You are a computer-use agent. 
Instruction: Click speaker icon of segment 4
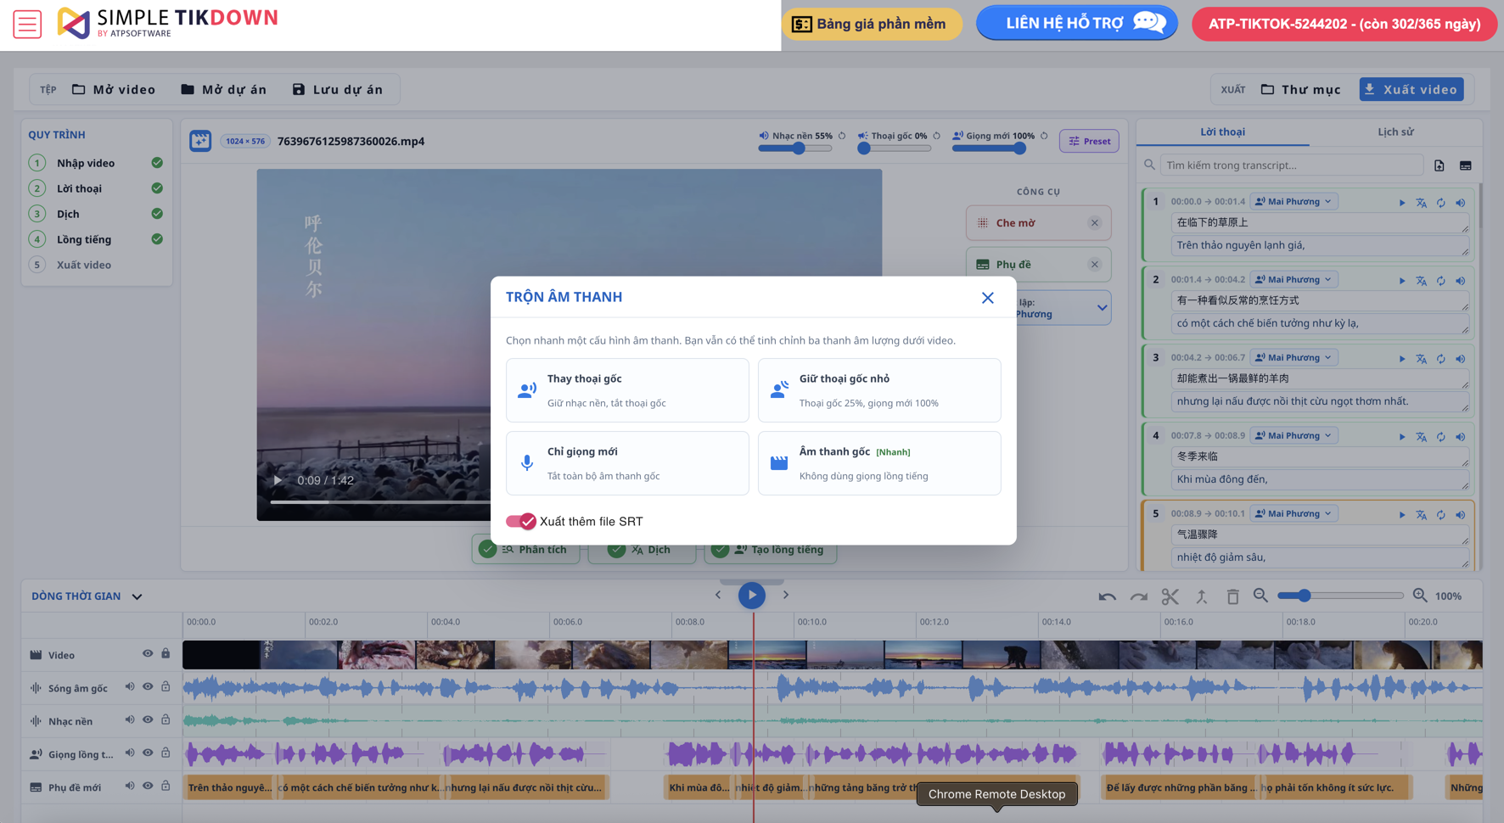pyautogui.click(x=1460, y=437)
